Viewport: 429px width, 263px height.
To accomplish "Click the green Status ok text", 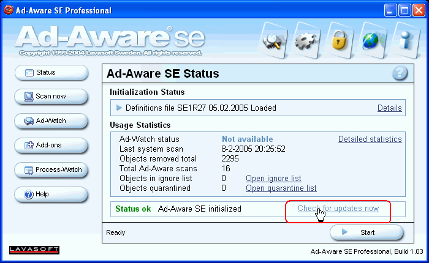I will coord(133,209).
